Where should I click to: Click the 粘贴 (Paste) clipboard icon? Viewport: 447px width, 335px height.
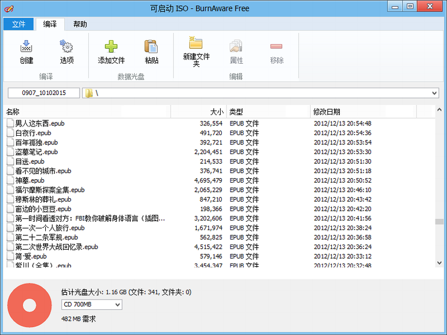point(151,47)
